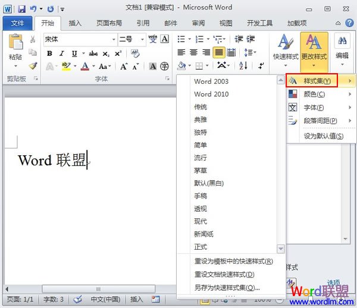The width and height of the screenshot is (357, 308).
Task: Toggle Underline formatting
Action: (x=74, y=54)
